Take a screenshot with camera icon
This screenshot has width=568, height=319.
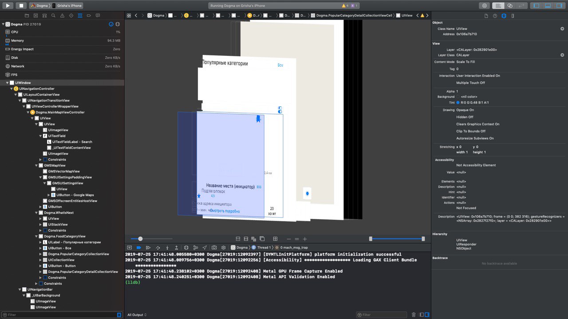click(x=214, y=247)
